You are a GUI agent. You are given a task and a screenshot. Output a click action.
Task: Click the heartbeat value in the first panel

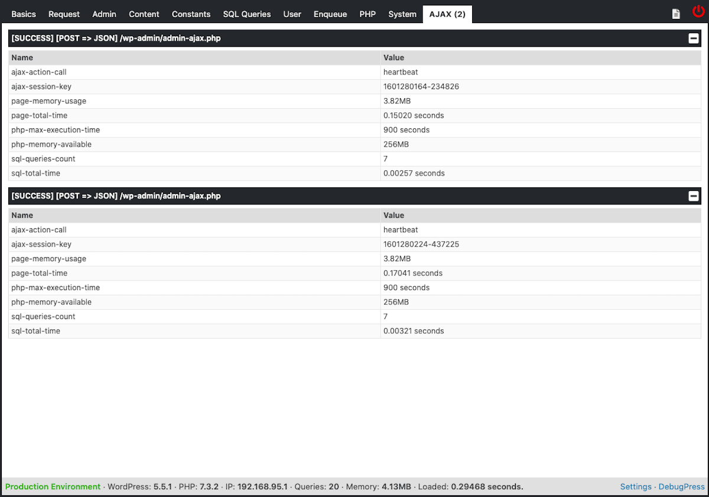tap(401, 72)
